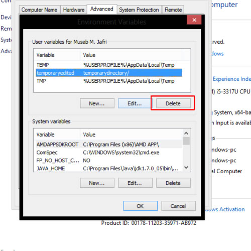
Task: Click the scroll down arrow in the System variables list
Action: coord(186,167)
